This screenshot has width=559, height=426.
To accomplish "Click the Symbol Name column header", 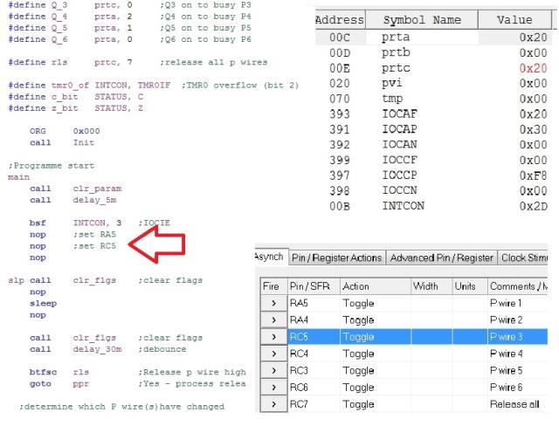I will (x=421, y=20).
